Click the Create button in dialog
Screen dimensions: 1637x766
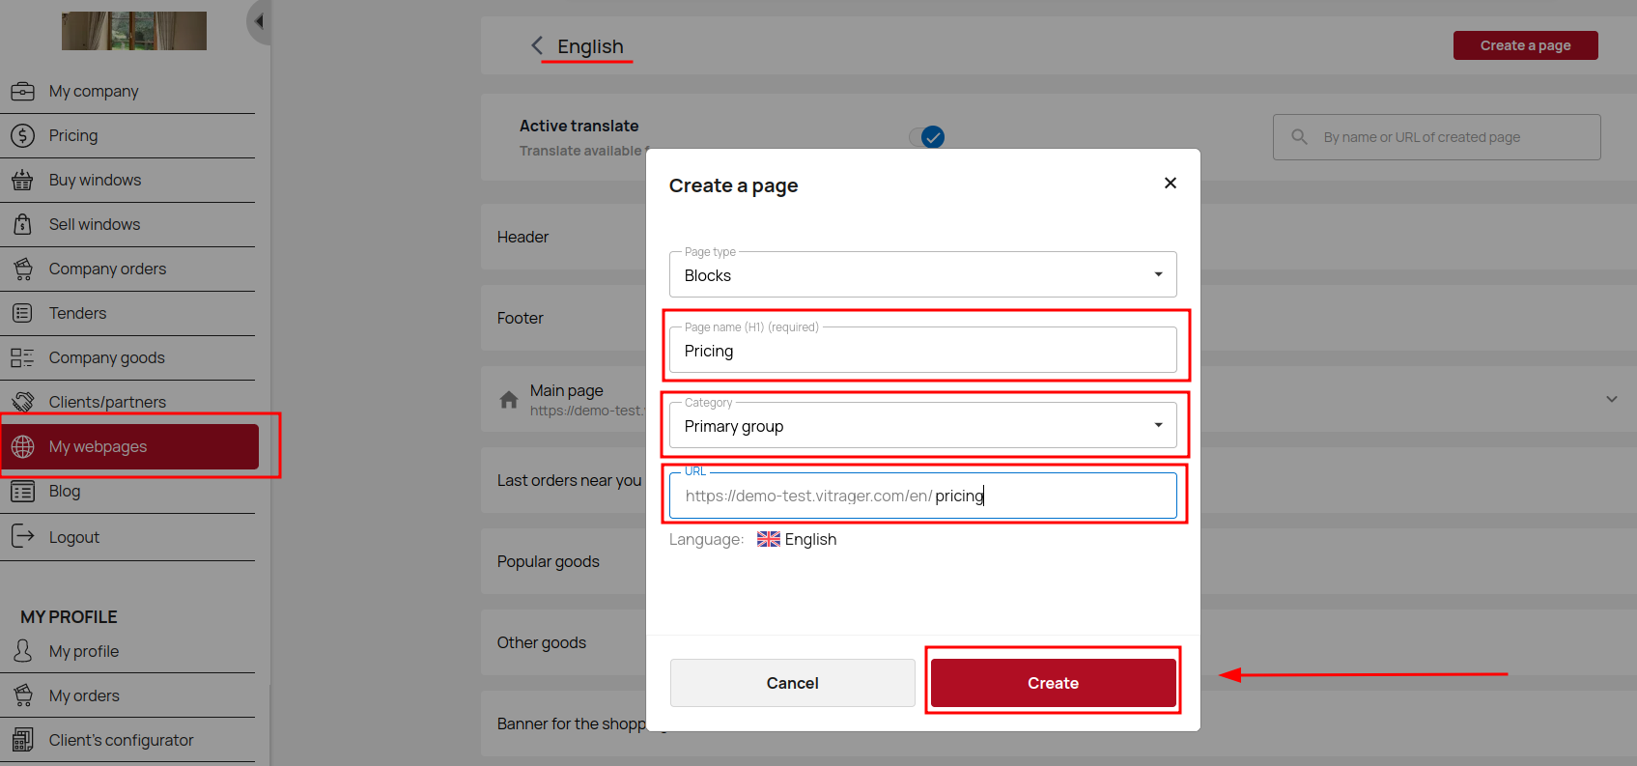click(x=1053, y=683)
